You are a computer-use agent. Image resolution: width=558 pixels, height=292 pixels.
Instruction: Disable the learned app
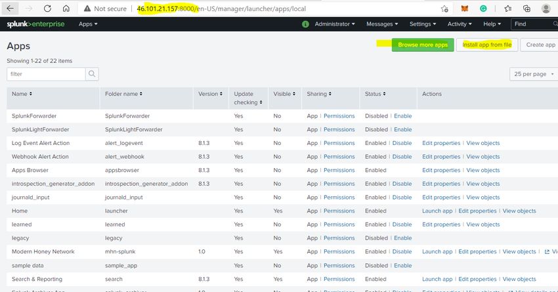[x=402, y=224]
